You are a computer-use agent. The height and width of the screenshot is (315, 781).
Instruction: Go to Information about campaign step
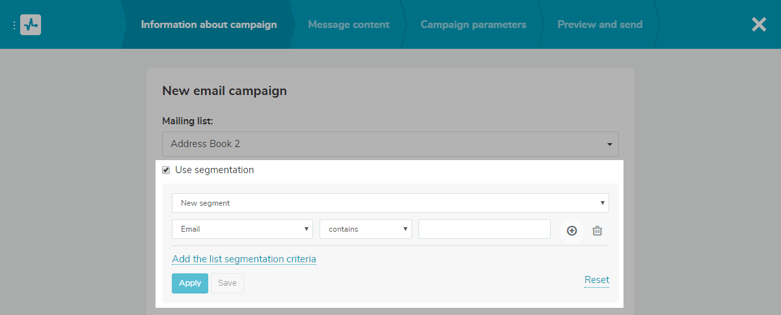pyautogui.click(x=208, y=25)
